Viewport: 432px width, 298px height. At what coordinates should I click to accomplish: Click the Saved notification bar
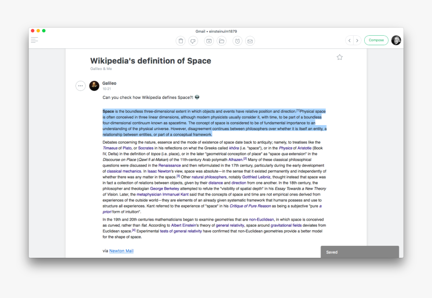(360, 252)
